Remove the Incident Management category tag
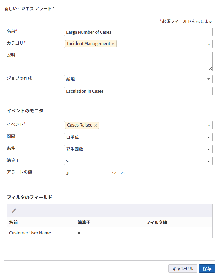220x278 pixels. (x=113, y=44)
